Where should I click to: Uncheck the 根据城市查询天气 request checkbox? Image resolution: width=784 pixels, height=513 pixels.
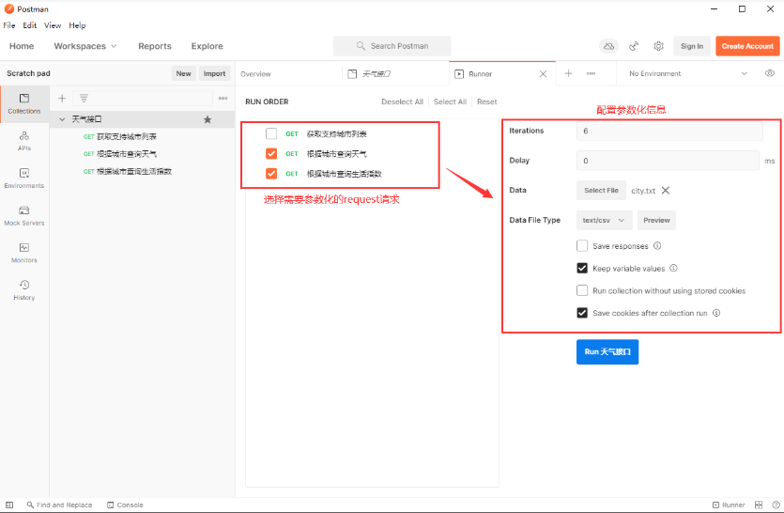tap(271, 154)
